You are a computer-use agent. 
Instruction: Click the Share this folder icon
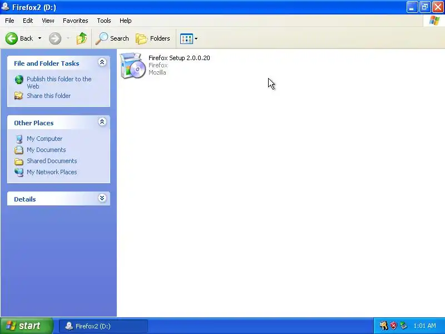(x=19, y=96)
